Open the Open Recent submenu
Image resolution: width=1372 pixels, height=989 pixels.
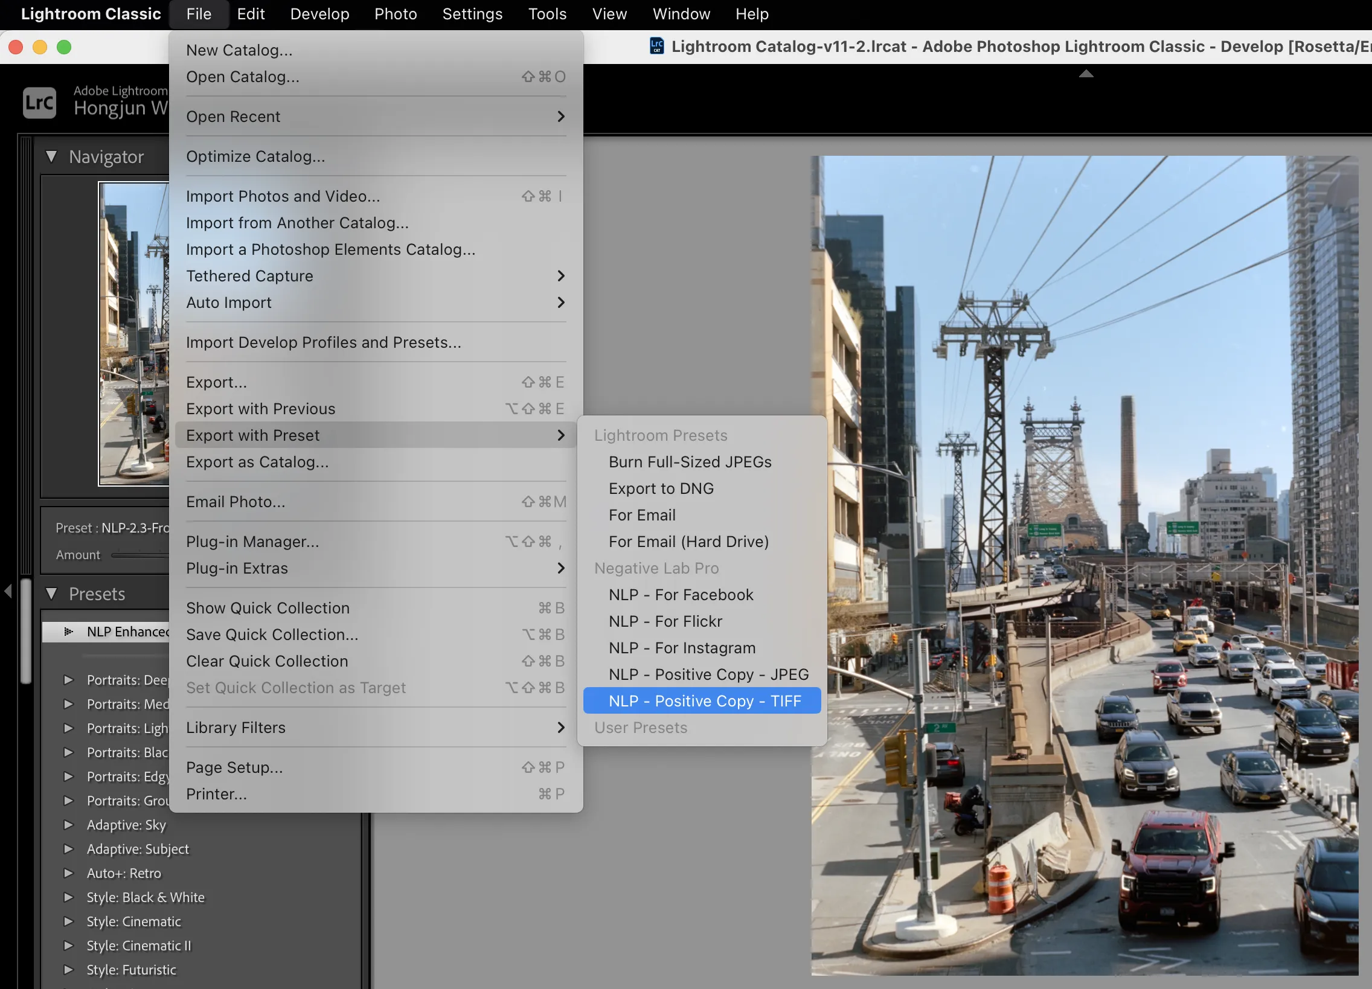[x=376, y=116]
